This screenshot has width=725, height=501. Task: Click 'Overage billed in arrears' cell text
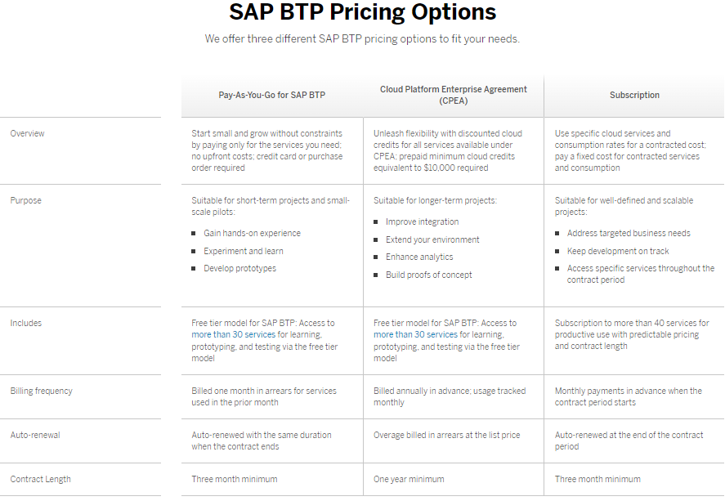tap(446, 435)
